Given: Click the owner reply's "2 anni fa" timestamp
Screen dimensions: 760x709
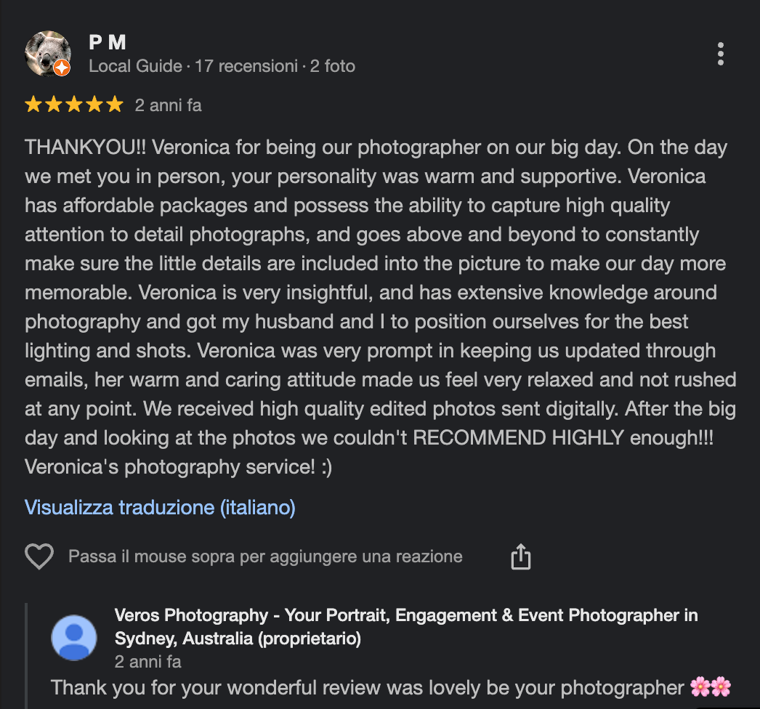Looking at the screenshot, I should pyautogui.click(x=147, y=662).
